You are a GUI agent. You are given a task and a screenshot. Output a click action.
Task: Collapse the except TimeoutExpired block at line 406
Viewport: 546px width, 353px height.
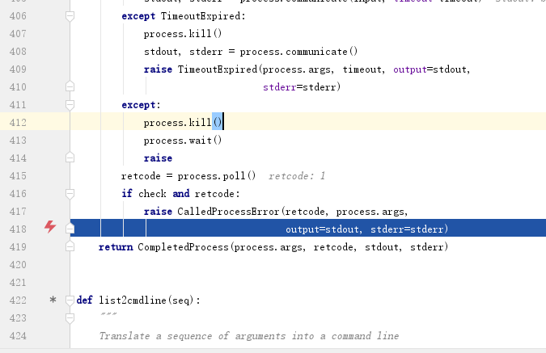click(70, 16)
